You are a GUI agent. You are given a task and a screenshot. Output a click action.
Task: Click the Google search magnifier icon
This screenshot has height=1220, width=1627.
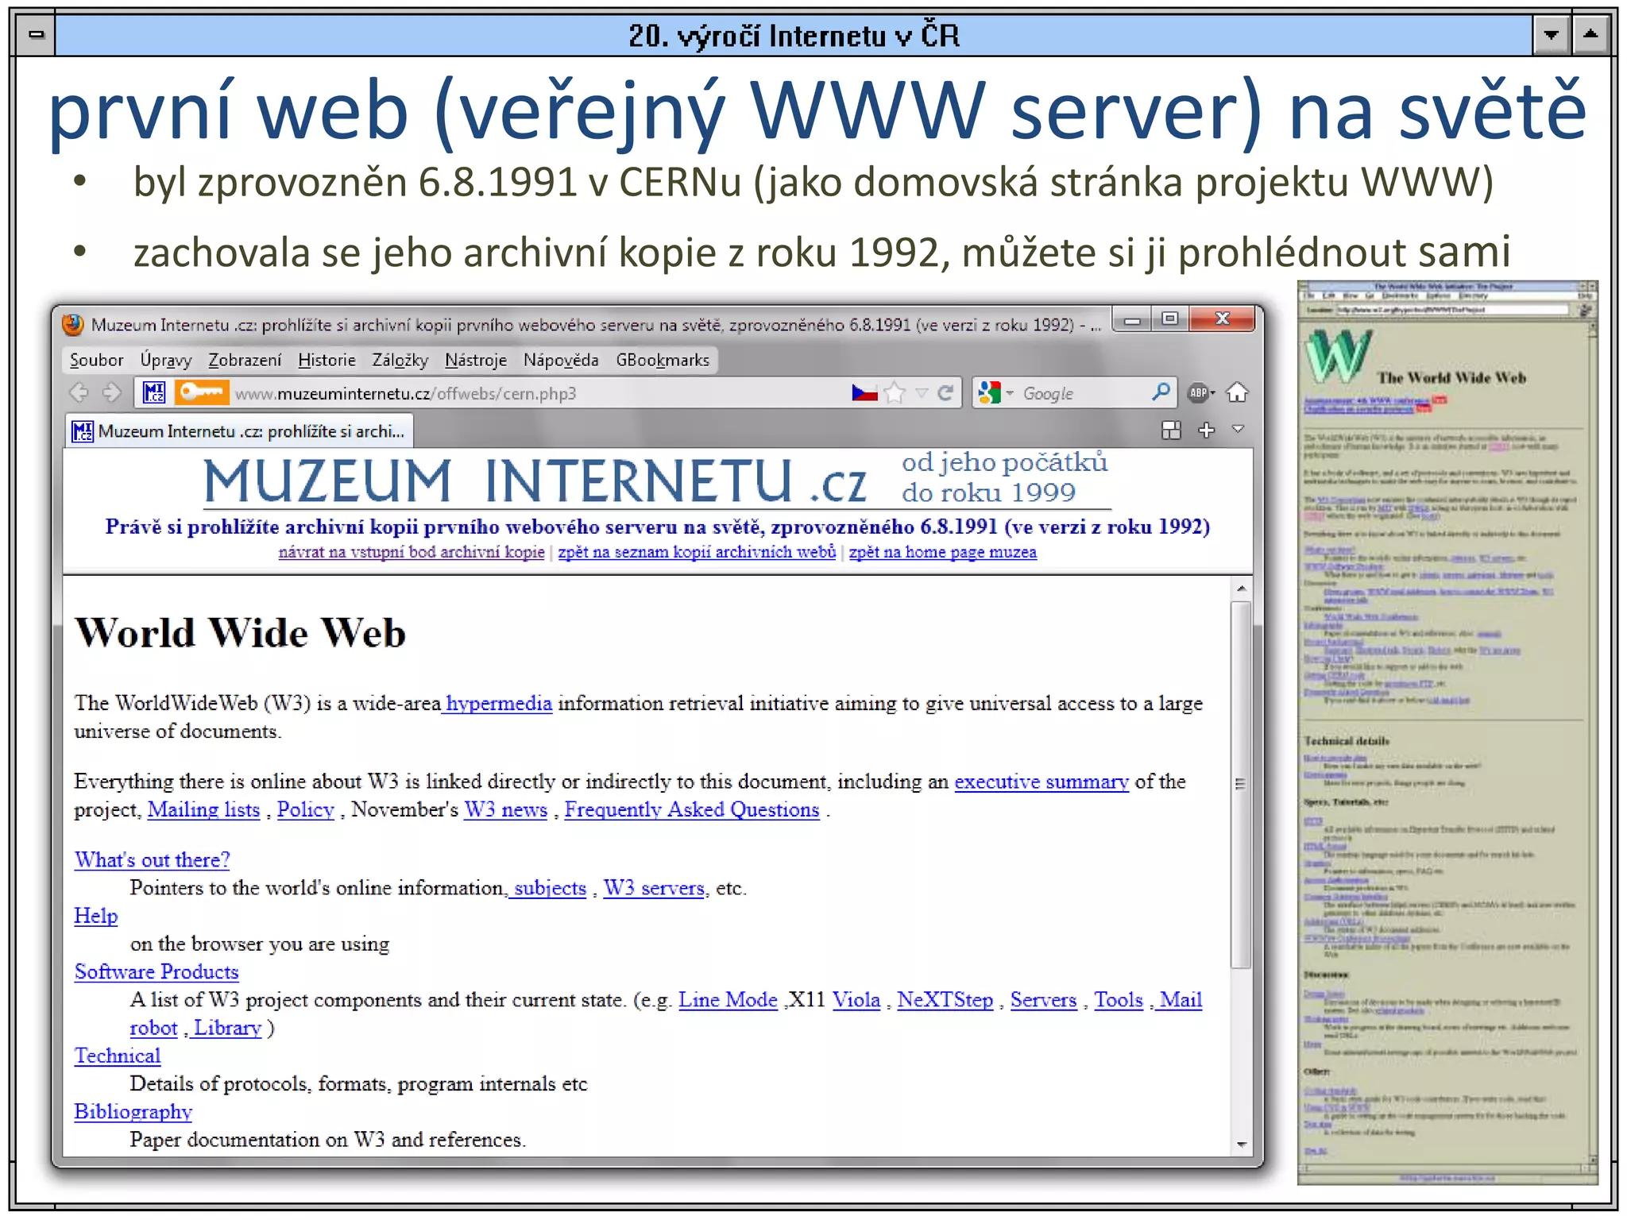(1161, 392)
